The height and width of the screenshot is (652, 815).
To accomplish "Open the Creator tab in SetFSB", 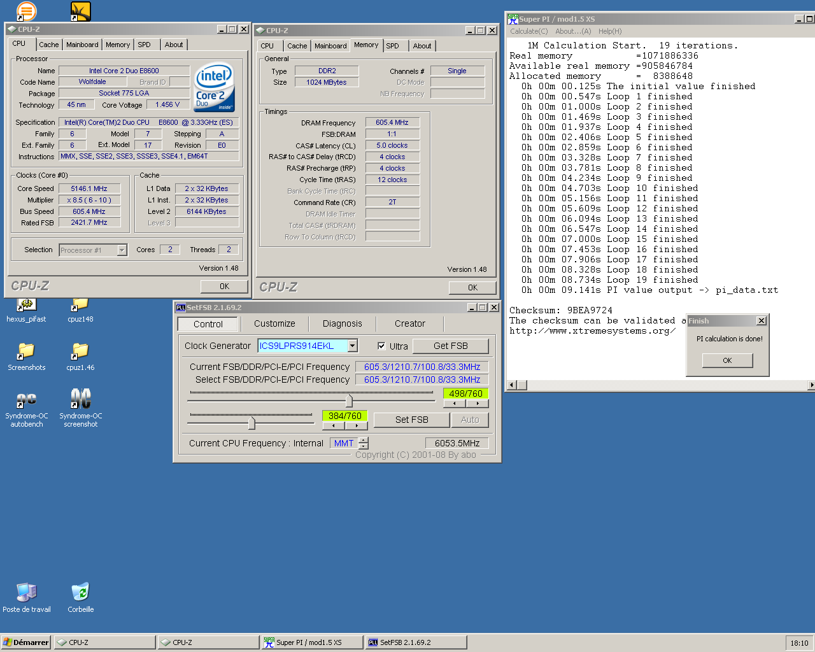I will click(x=410, y=323).
